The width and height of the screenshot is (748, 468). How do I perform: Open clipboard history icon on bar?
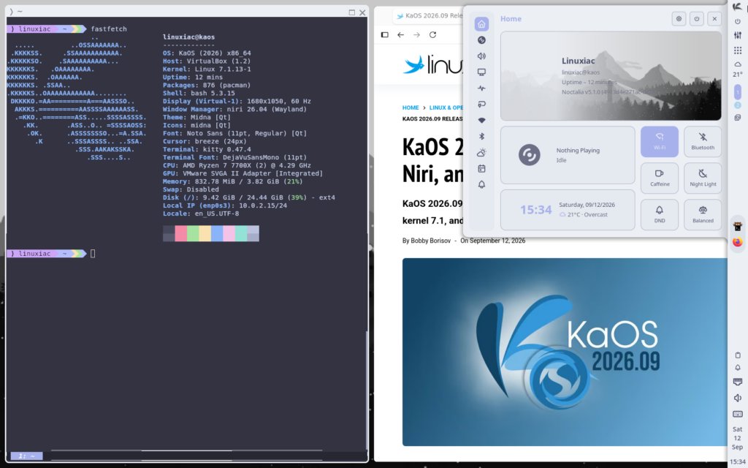738,355
